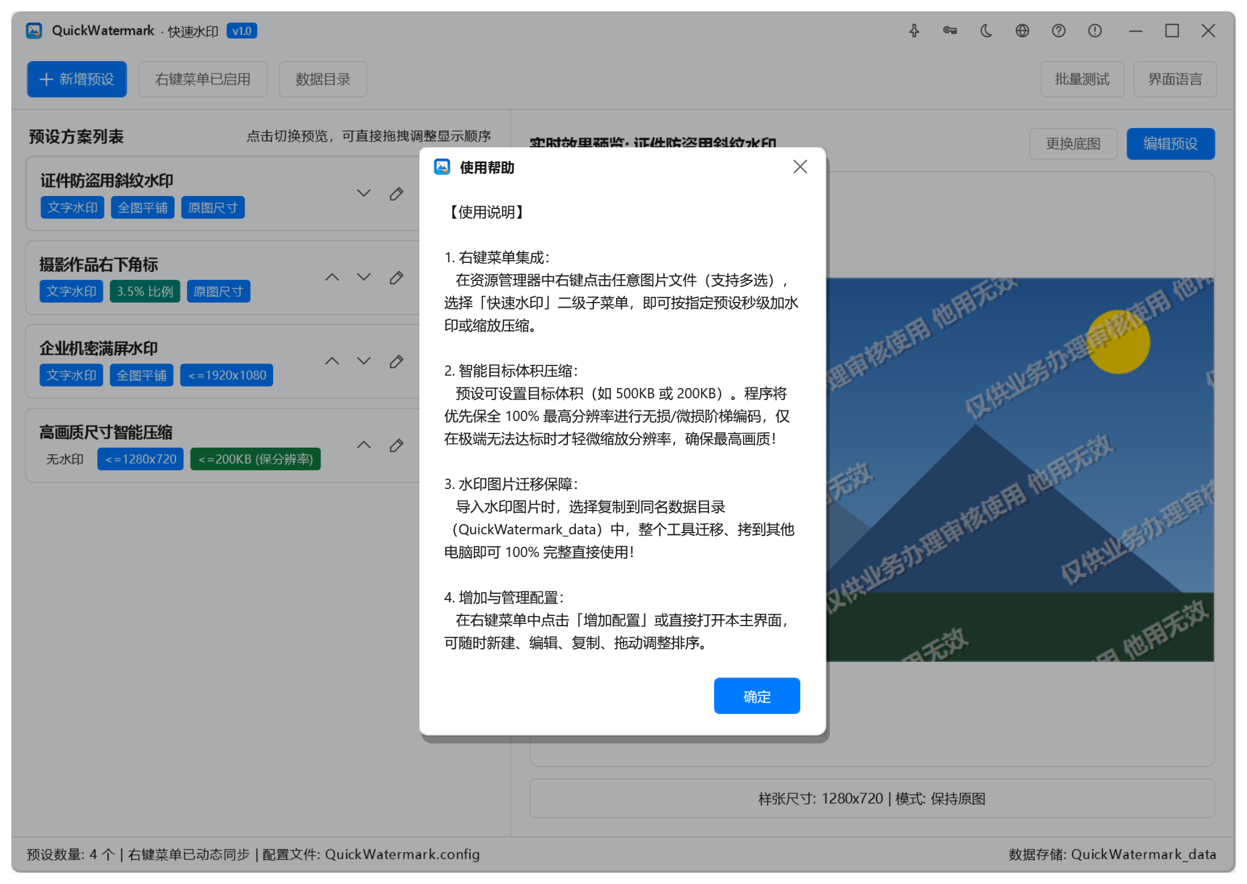Close the 使用帮助 dialog with X
1247x884 pixels.
click(x=800, y=167)
